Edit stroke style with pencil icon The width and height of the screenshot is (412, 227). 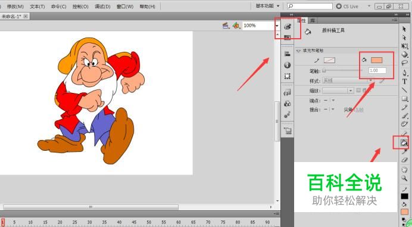pyautogui.click(x=382, y=81)
